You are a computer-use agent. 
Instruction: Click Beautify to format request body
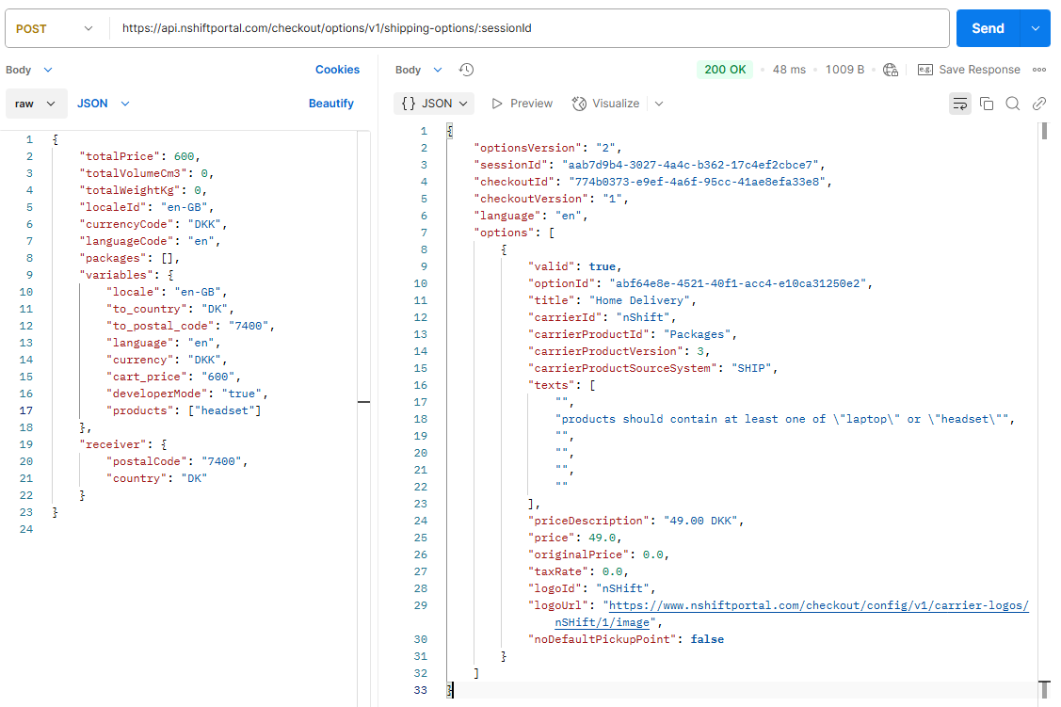pos(331,104)
